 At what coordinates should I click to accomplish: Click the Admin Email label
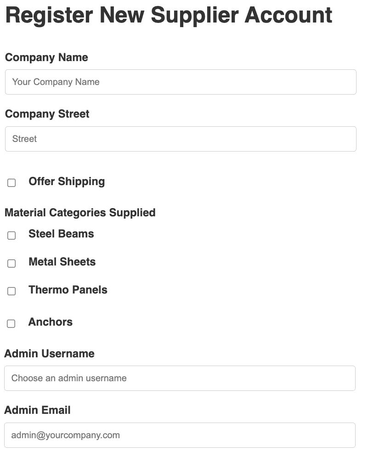point(37,410)
